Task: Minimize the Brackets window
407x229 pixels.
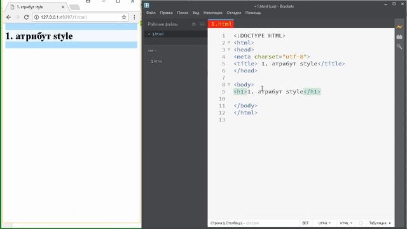Action: 386,4
